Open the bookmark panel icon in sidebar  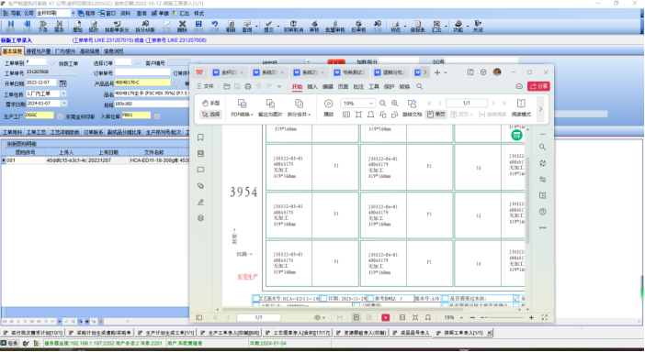click(200, 137)
